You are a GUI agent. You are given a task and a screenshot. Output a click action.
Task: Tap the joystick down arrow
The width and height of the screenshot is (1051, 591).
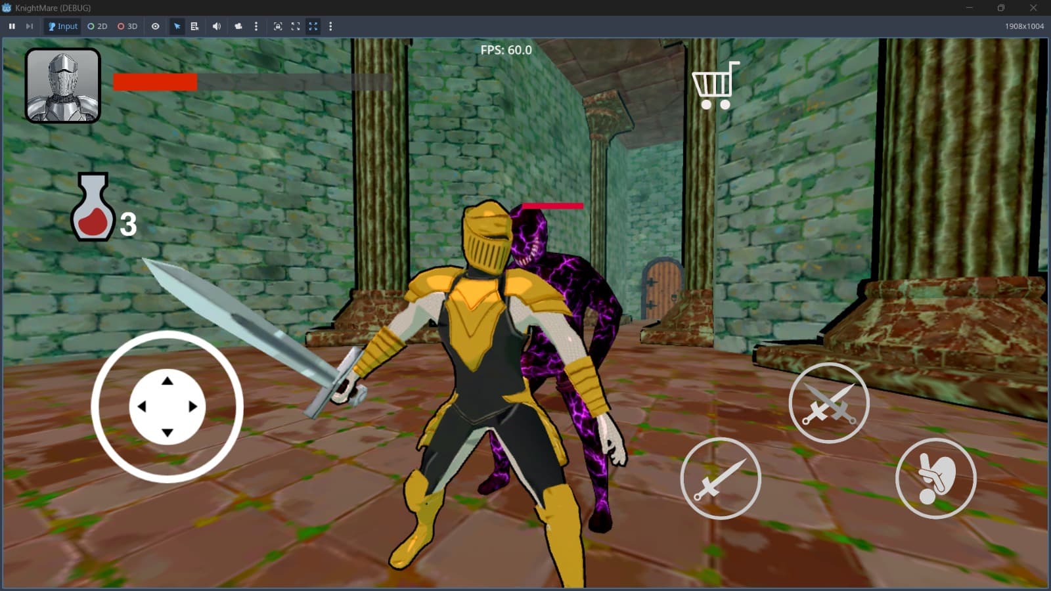tap(168, 432)
